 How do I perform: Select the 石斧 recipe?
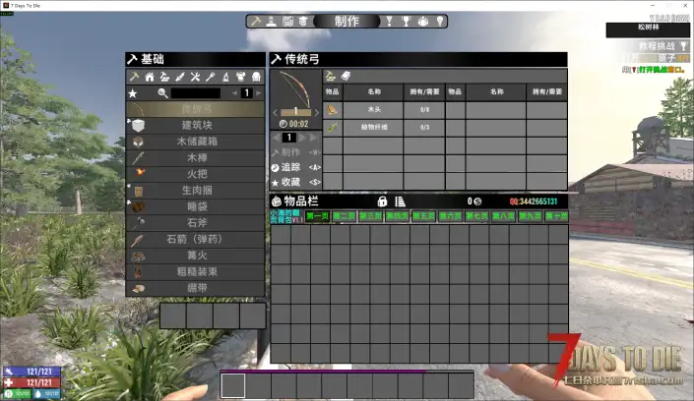click(196, 223)
